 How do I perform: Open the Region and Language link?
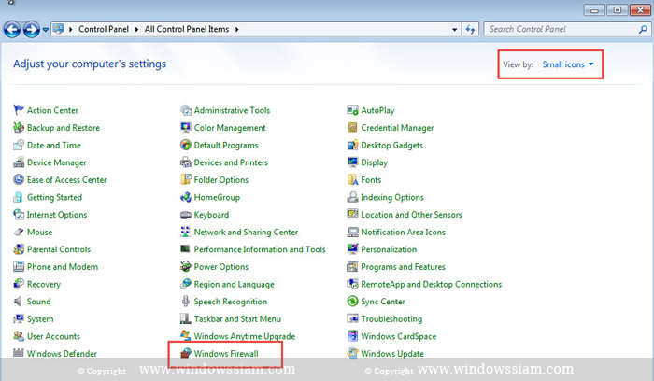[x=234, y=284]
